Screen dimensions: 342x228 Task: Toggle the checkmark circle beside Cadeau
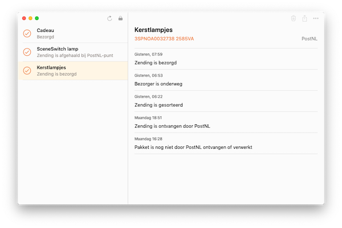(27, 34)
